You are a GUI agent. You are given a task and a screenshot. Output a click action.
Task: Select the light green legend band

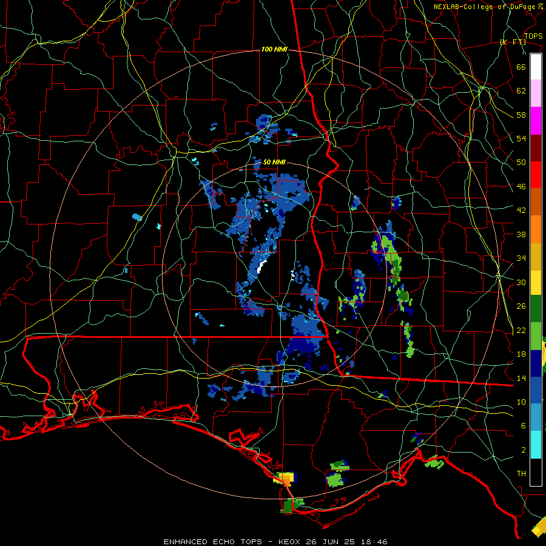pyautogui.click(x=536, y=336)
